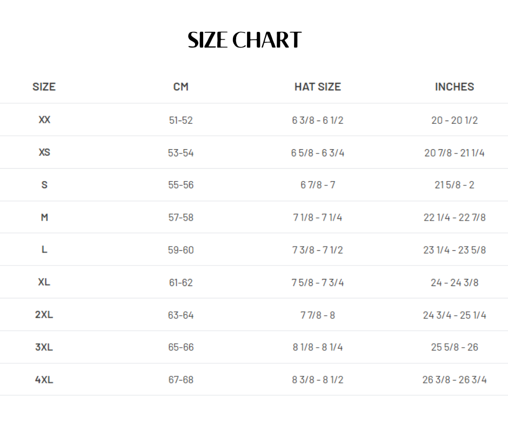This screenshot has height=426, width=508.
Task: Click the 7 3/8 - 7 1/2 hat size
Action: pos(318,250)
